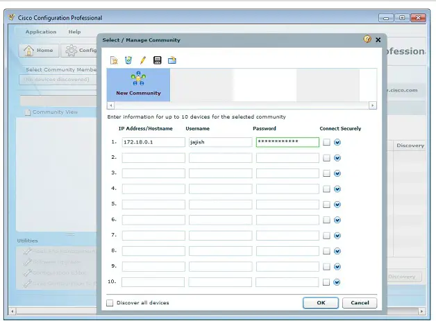Viewport: 436px width, 321px height.
Task: Check Connect Securely for row 9
Action: [x=327, y=267]
